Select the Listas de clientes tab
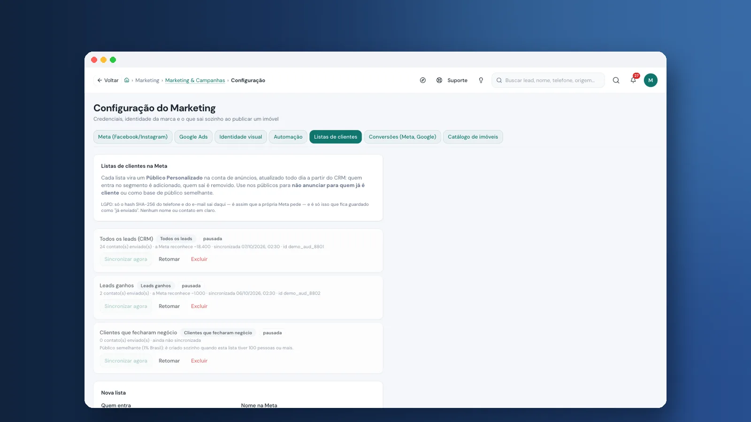The height and width of the screenshot is (422, 751). tap(336, 137)
